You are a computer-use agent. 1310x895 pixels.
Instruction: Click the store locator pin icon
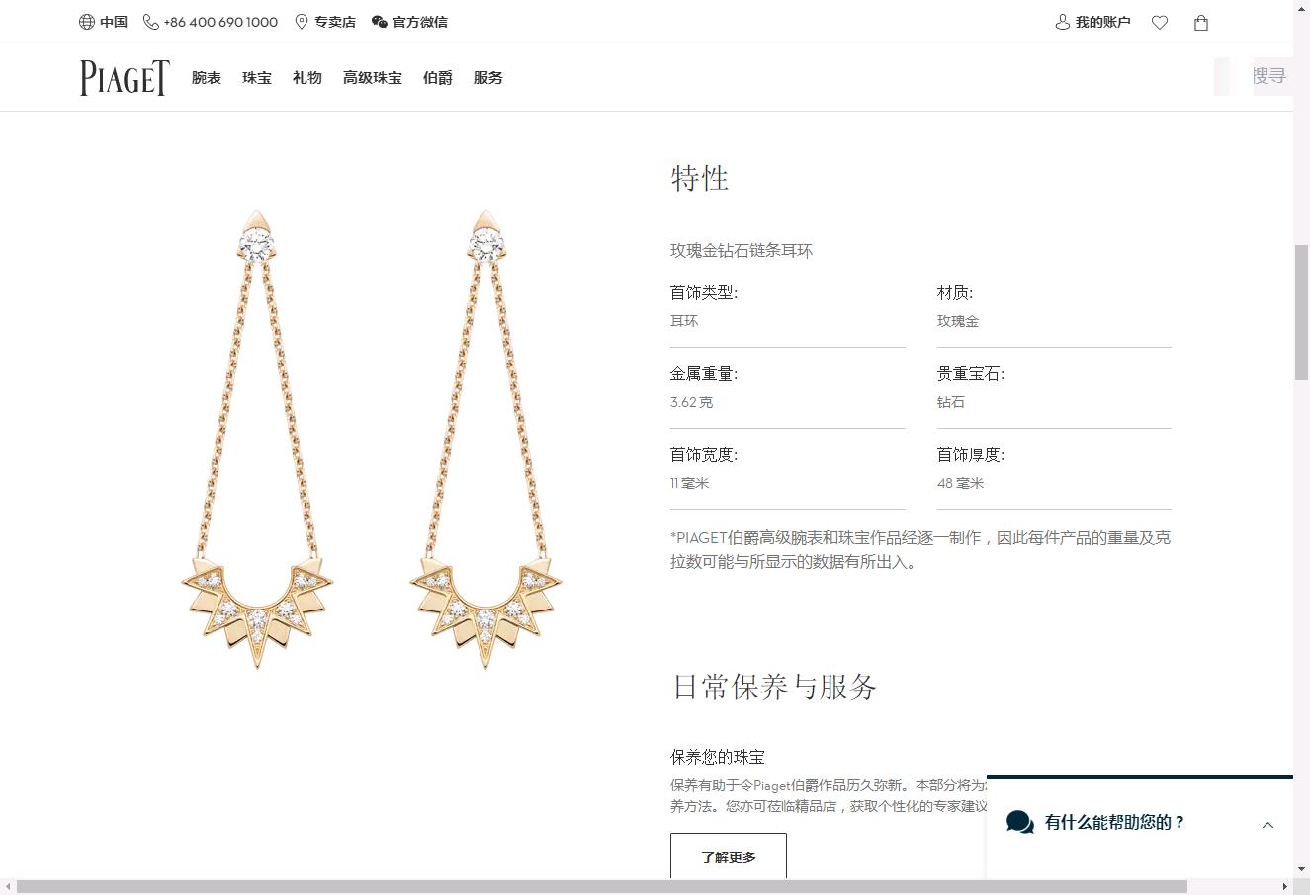(302, 22)
